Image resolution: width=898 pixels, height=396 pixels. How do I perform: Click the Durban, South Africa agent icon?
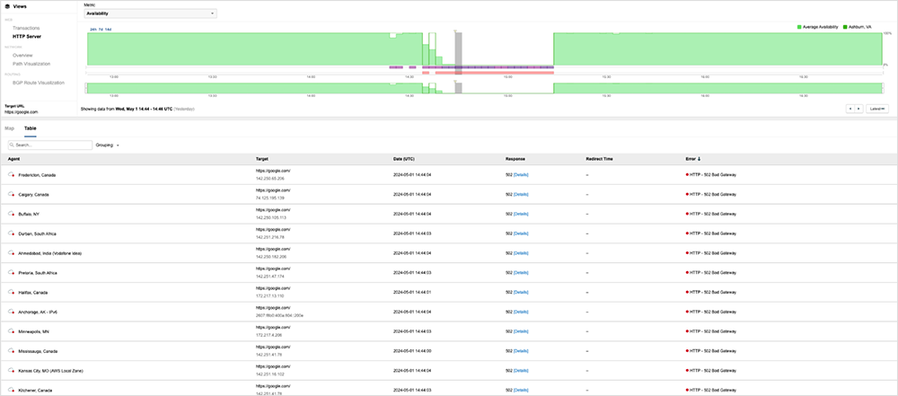11,233
